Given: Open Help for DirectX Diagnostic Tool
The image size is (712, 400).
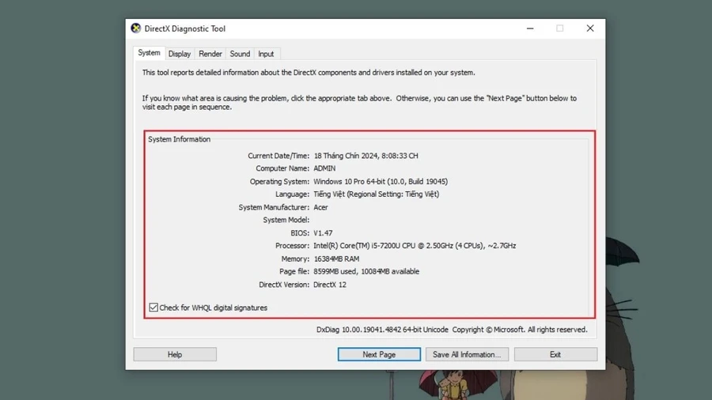Looking at the screenshot, I should (x=175, y=354).
